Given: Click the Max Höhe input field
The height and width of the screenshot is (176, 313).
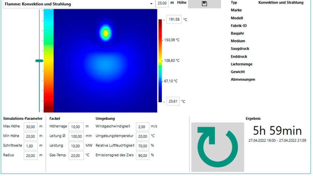Looking at the screenshot, I should 31,127.
